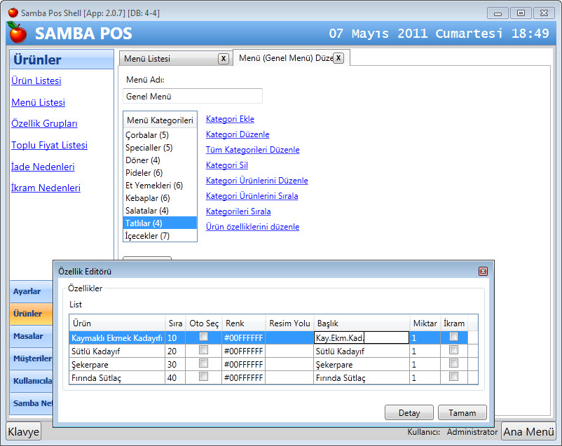Viewport: 562px width, 446px height.
Task: Click the Kategorileri Sırala link
Action: pos(238,211)
